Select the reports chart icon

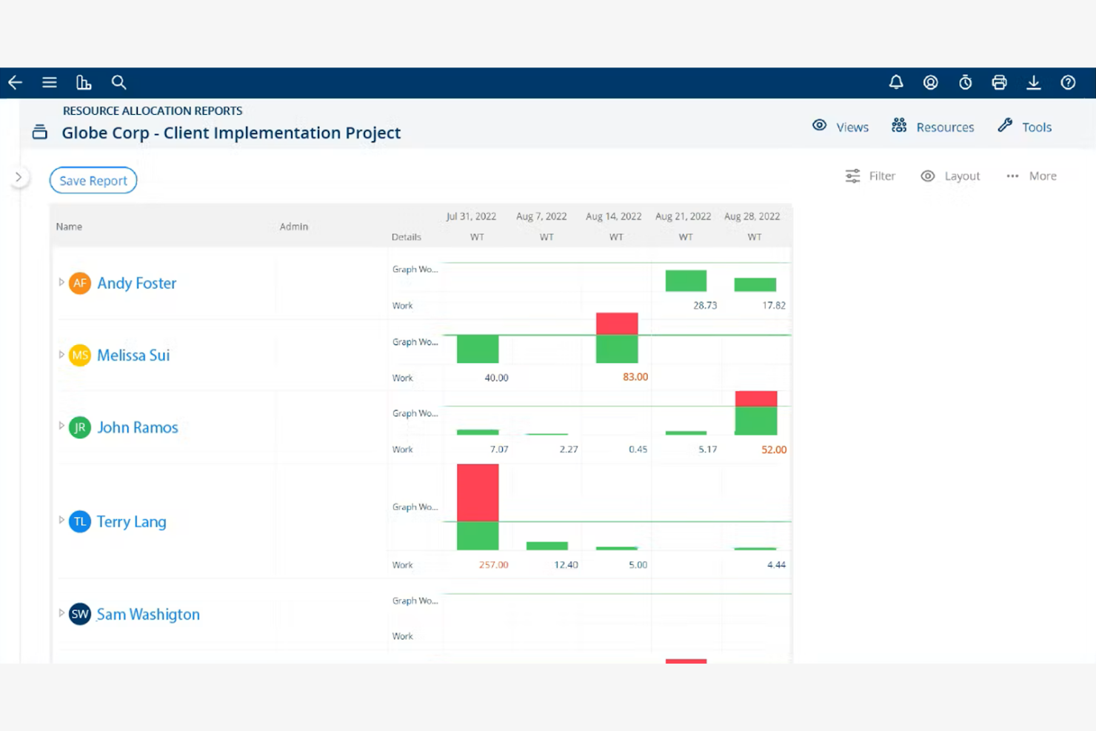coord(84,82)
